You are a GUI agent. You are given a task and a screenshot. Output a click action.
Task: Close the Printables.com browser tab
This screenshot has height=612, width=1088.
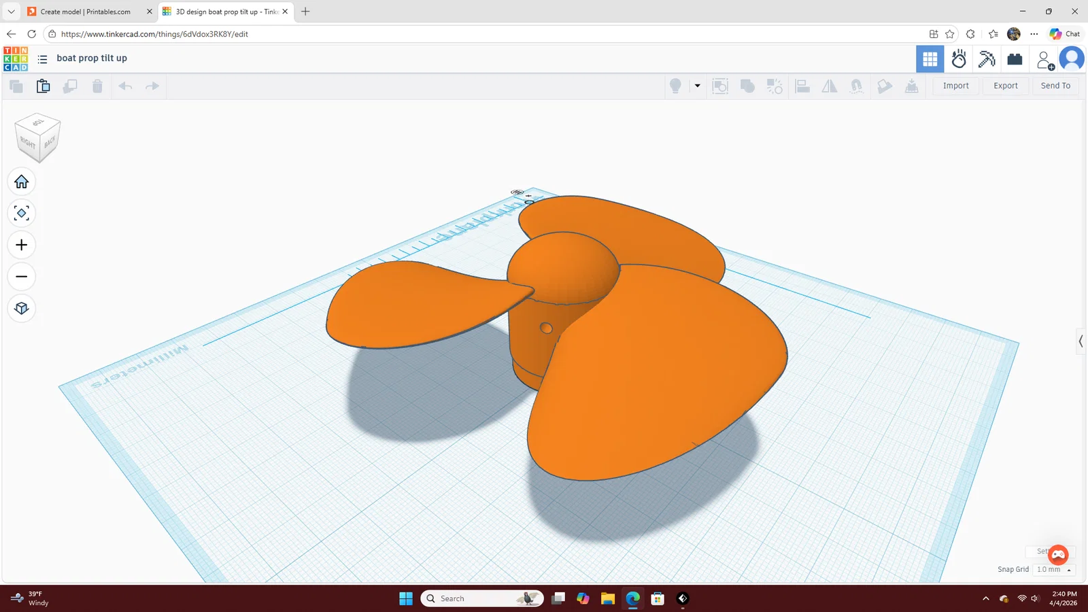(150, 12)
